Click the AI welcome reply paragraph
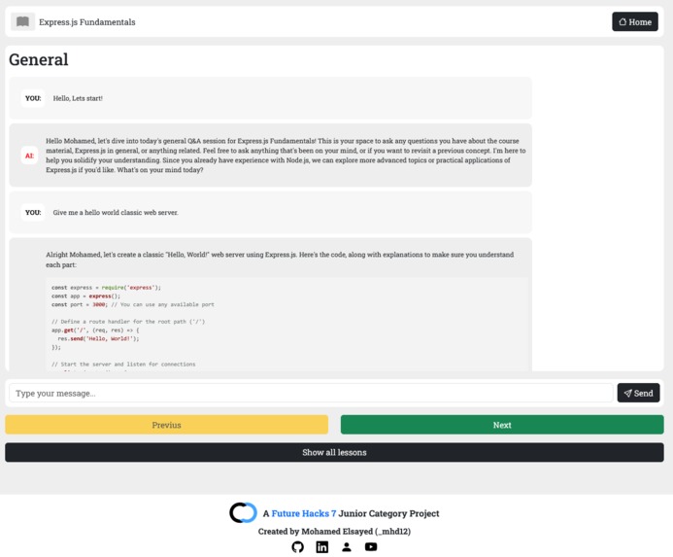This screenshot has height=557, width=673. pyautogui.click(x=286, y=156)
